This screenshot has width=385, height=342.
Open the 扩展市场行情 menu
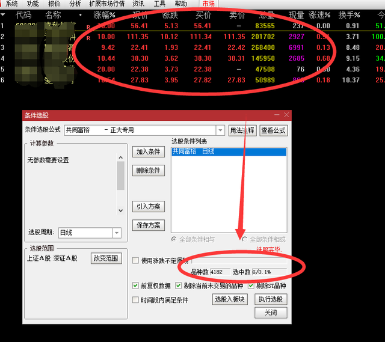pos(107,4)
